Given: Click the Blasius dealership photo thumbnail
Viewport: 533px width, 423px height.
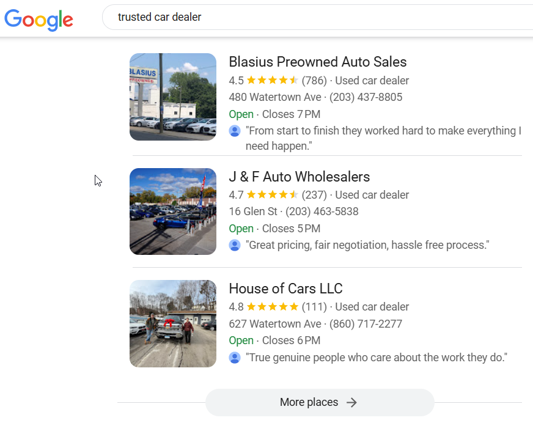Looking at the screenshot, I should tap(173, 97).
